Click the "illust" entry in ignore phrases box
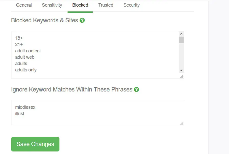 click(x=20, y=114)
